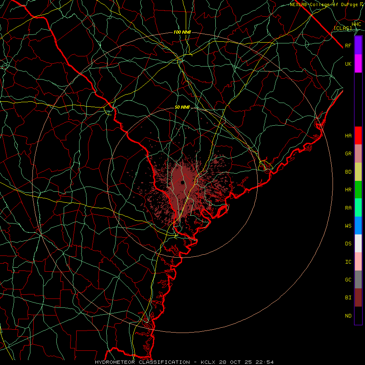
Task: Click the UK legend label
Action: coord(348,64)
